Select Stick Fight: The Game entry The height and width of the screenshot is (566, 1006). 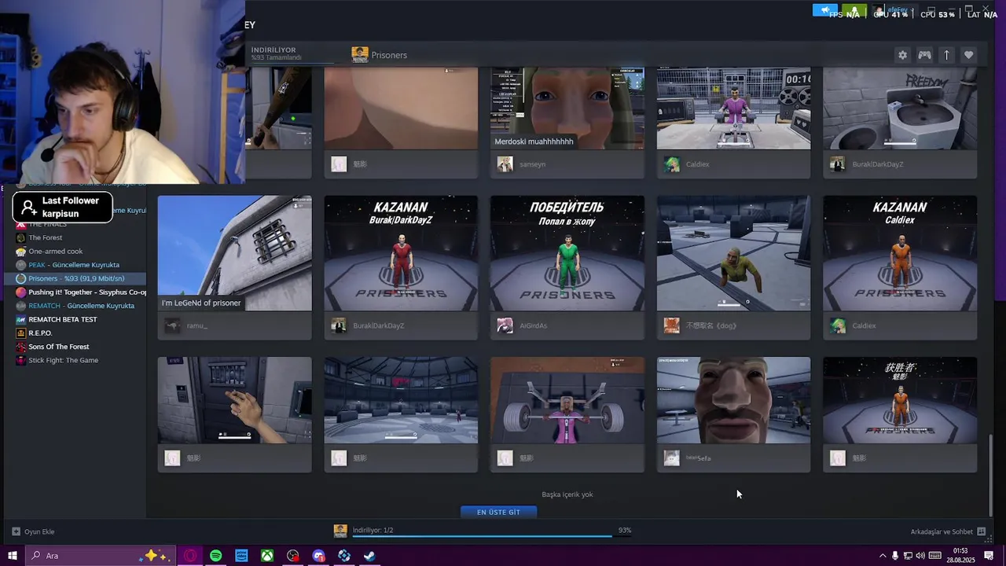(x=63, y=360)
